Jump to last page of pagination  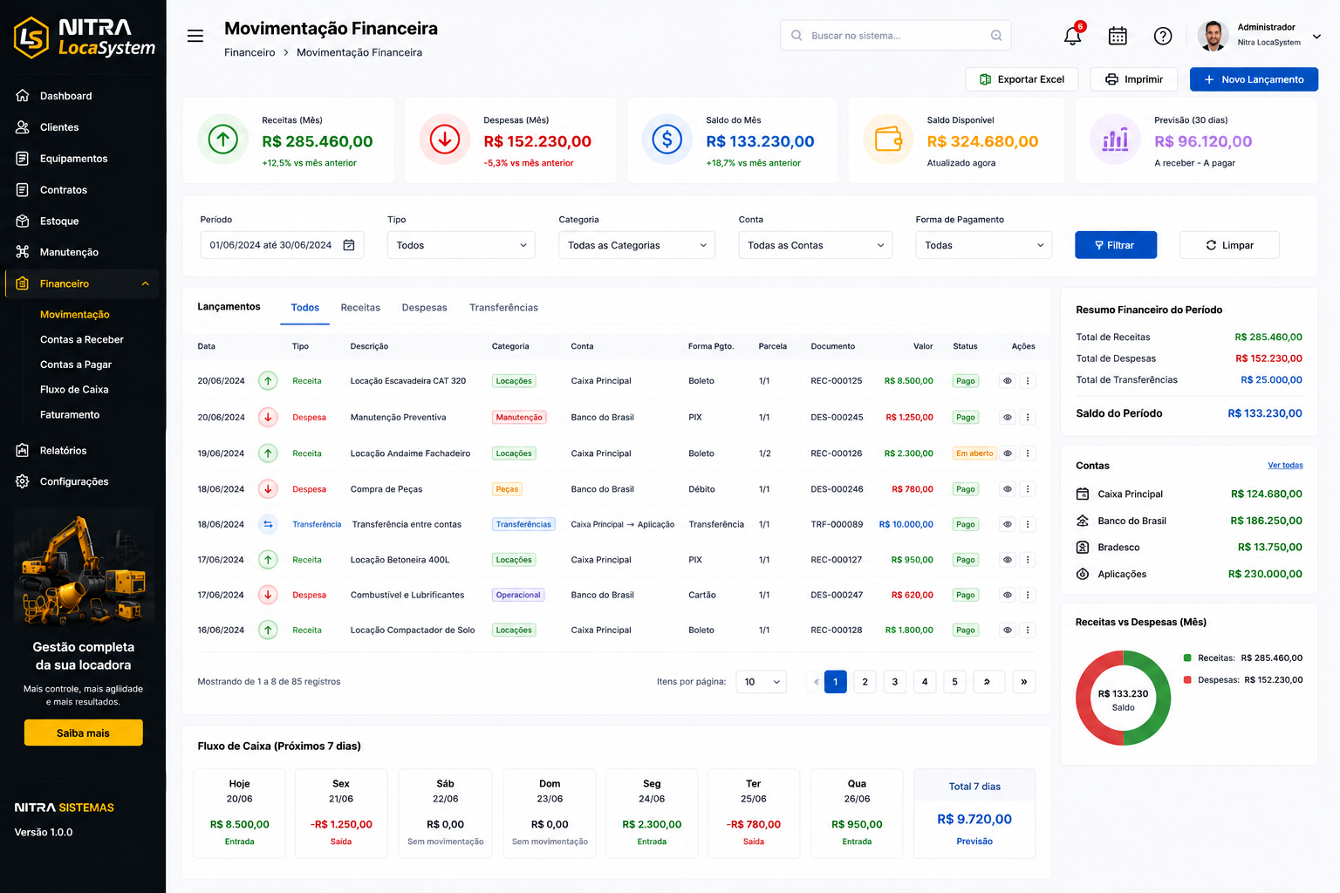[1024, 682]
